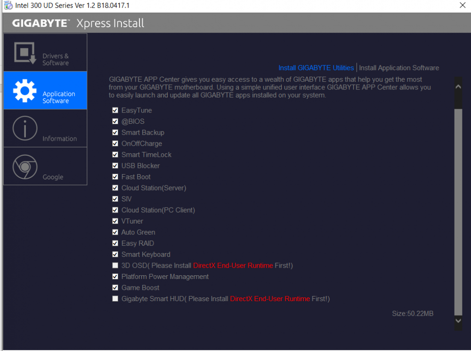The image size is (471, 351).
Task: Open DirectX End-User Runtime link for Smart HUD
Action: 270,299
